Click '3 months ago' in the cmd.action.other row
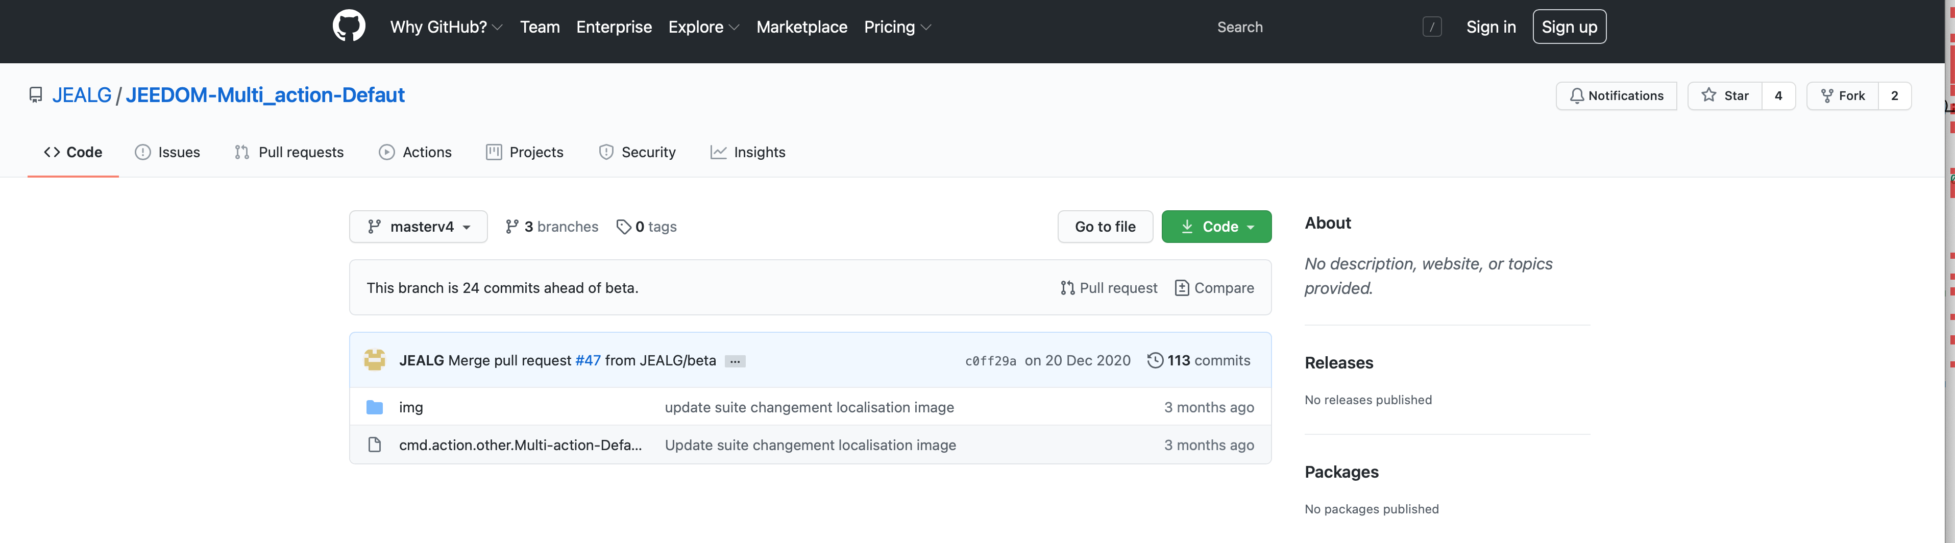 [x=1209, y=445]
